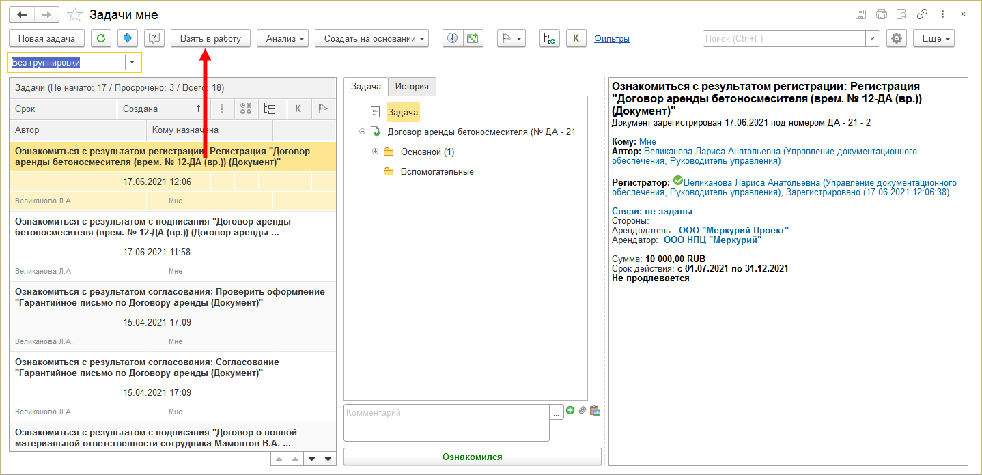Expand the Основной (1) folder node
This screenshot has width=982, height=475.
[375, 152]
